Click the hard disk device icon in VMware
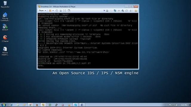Screen dimensions: 191x107 coord(107,11)
